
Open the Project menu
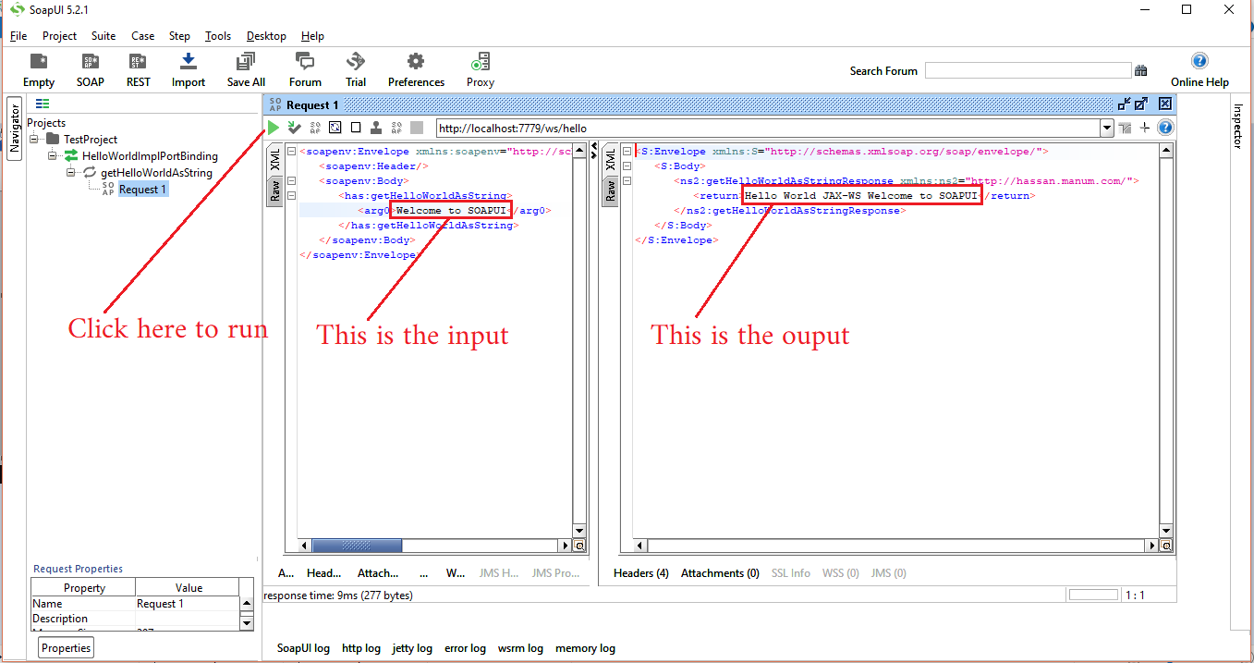(59, 36)
